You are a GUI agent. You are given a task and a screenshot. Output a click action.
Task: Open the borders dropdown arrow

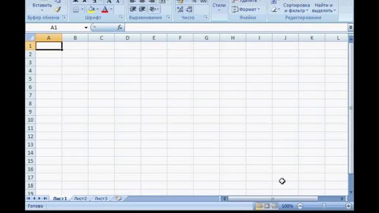82,9
